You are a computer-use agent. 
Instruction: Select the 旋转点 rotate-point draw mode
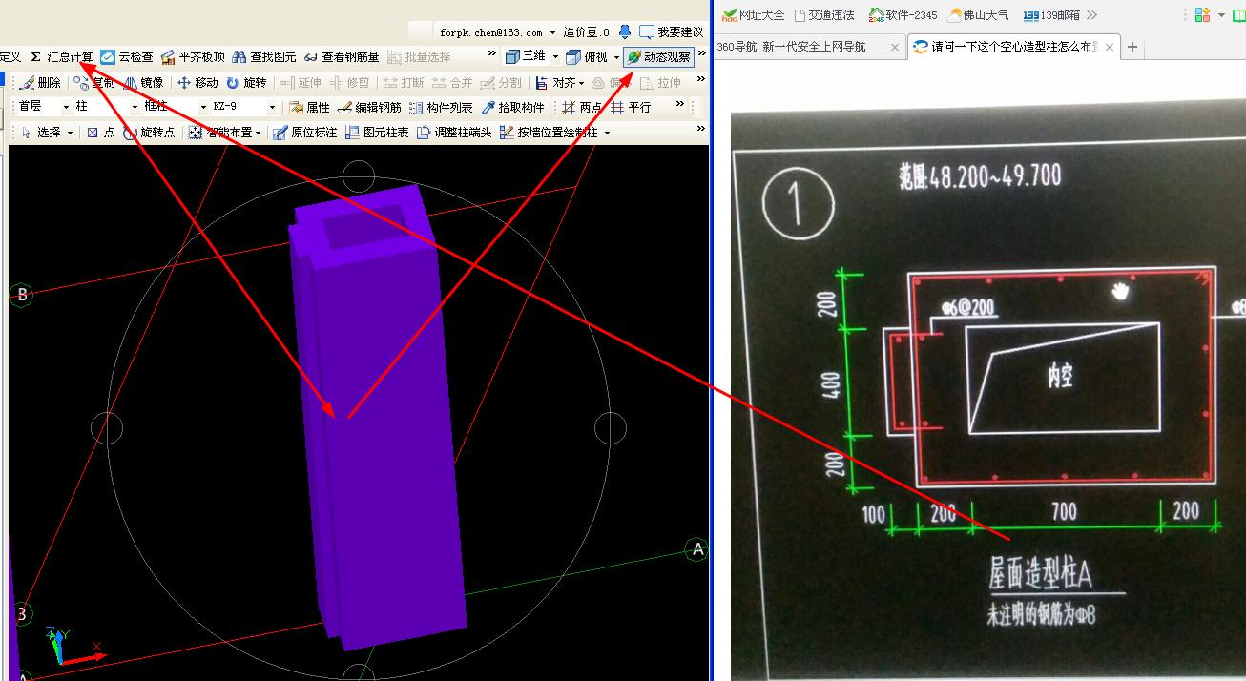click(x=149, y=133)
